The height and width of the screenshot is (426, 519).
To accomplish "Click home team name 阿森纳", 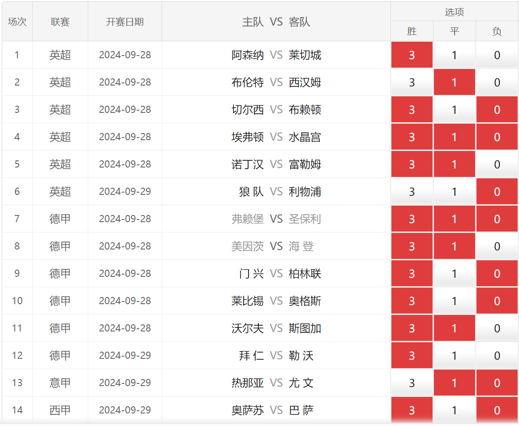I will pyautogui.click(x=248, y=55).
